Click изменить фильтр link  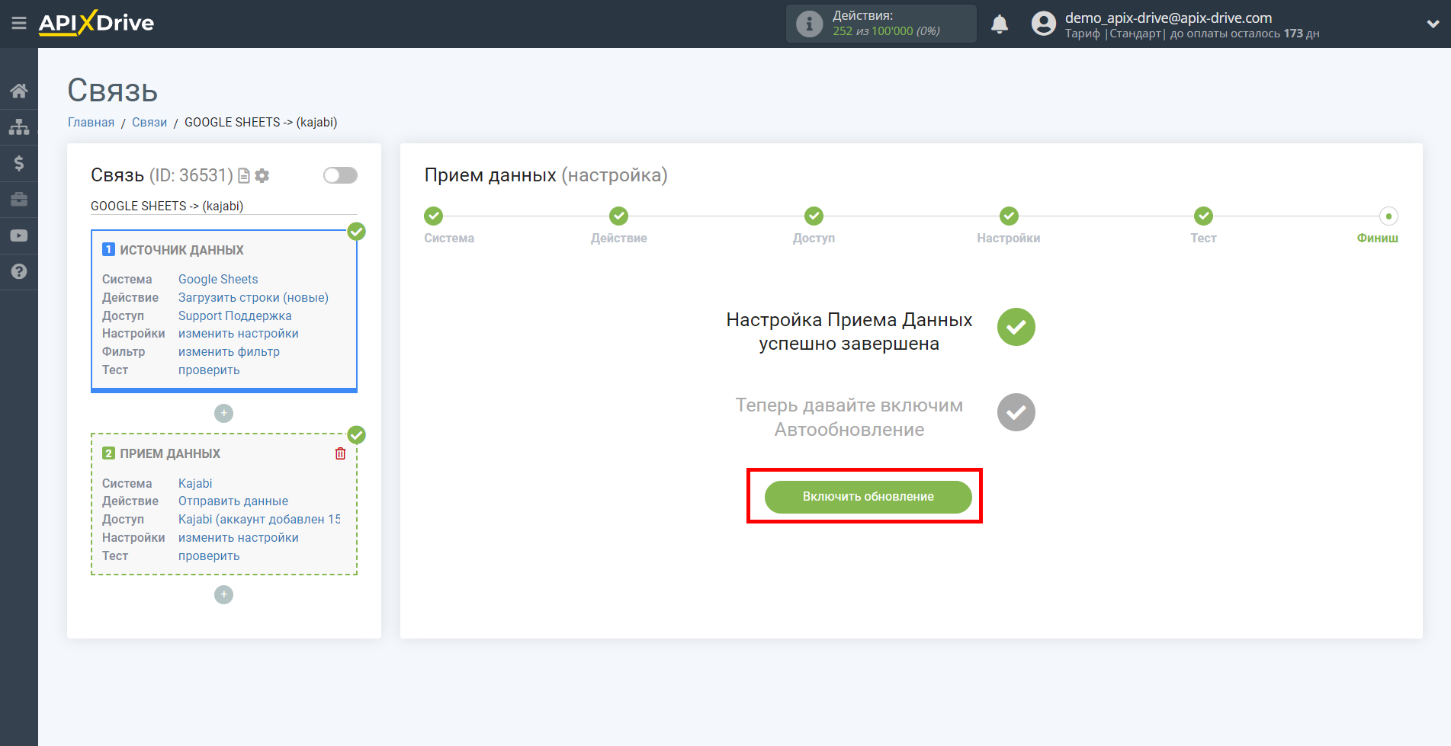coord(229,351)
